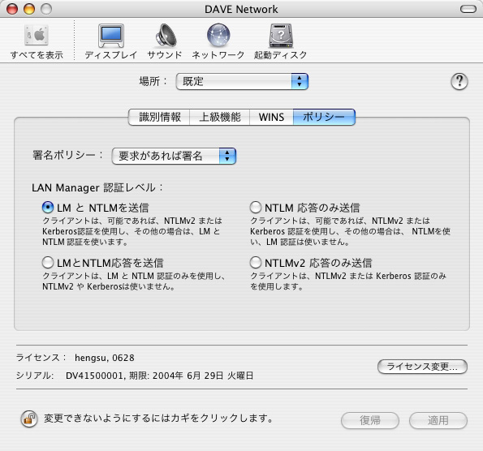The image size is (483, 451).
Task: Select 'LM と NTLMを送信' radio button
Action: [x=48, y=208]
